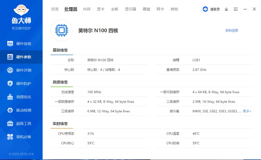Open the 硬盘 tab
Image resolution: width=261 pixels, height=160 pixels.
point(146,9)
